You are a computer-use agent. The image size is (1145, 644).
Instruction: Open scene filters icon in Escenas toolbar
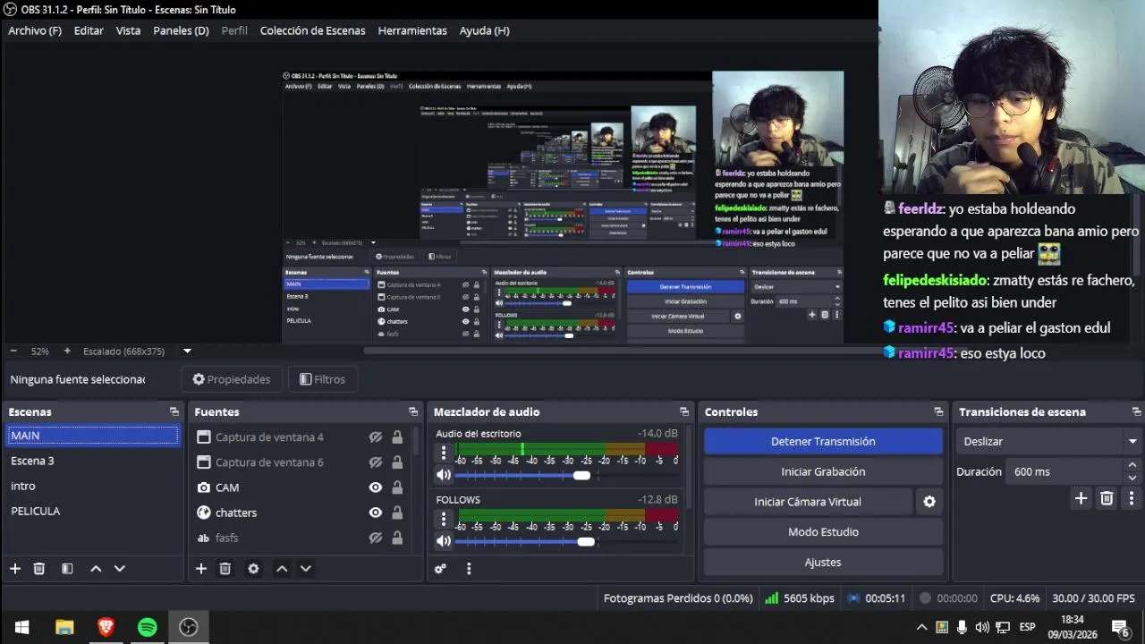pos(67,569)
